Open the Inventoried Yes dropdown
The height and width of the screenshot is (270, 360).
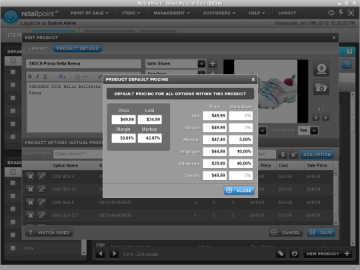tap(314, 131)
